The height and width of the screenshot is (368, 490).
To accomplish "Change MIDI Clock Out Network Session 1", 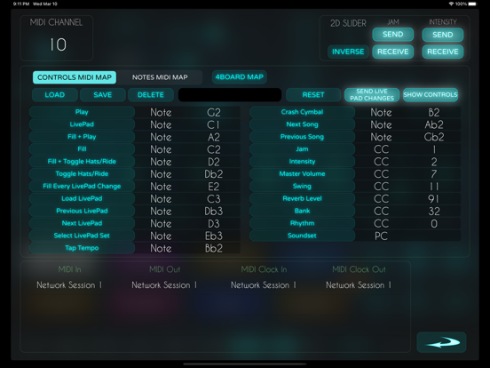I will (x=359, y=285).
